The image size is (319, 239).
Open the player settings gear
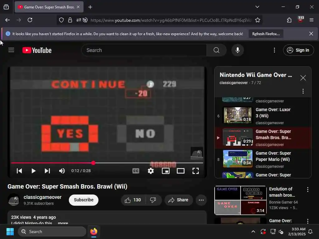click(x=150, y=171)
